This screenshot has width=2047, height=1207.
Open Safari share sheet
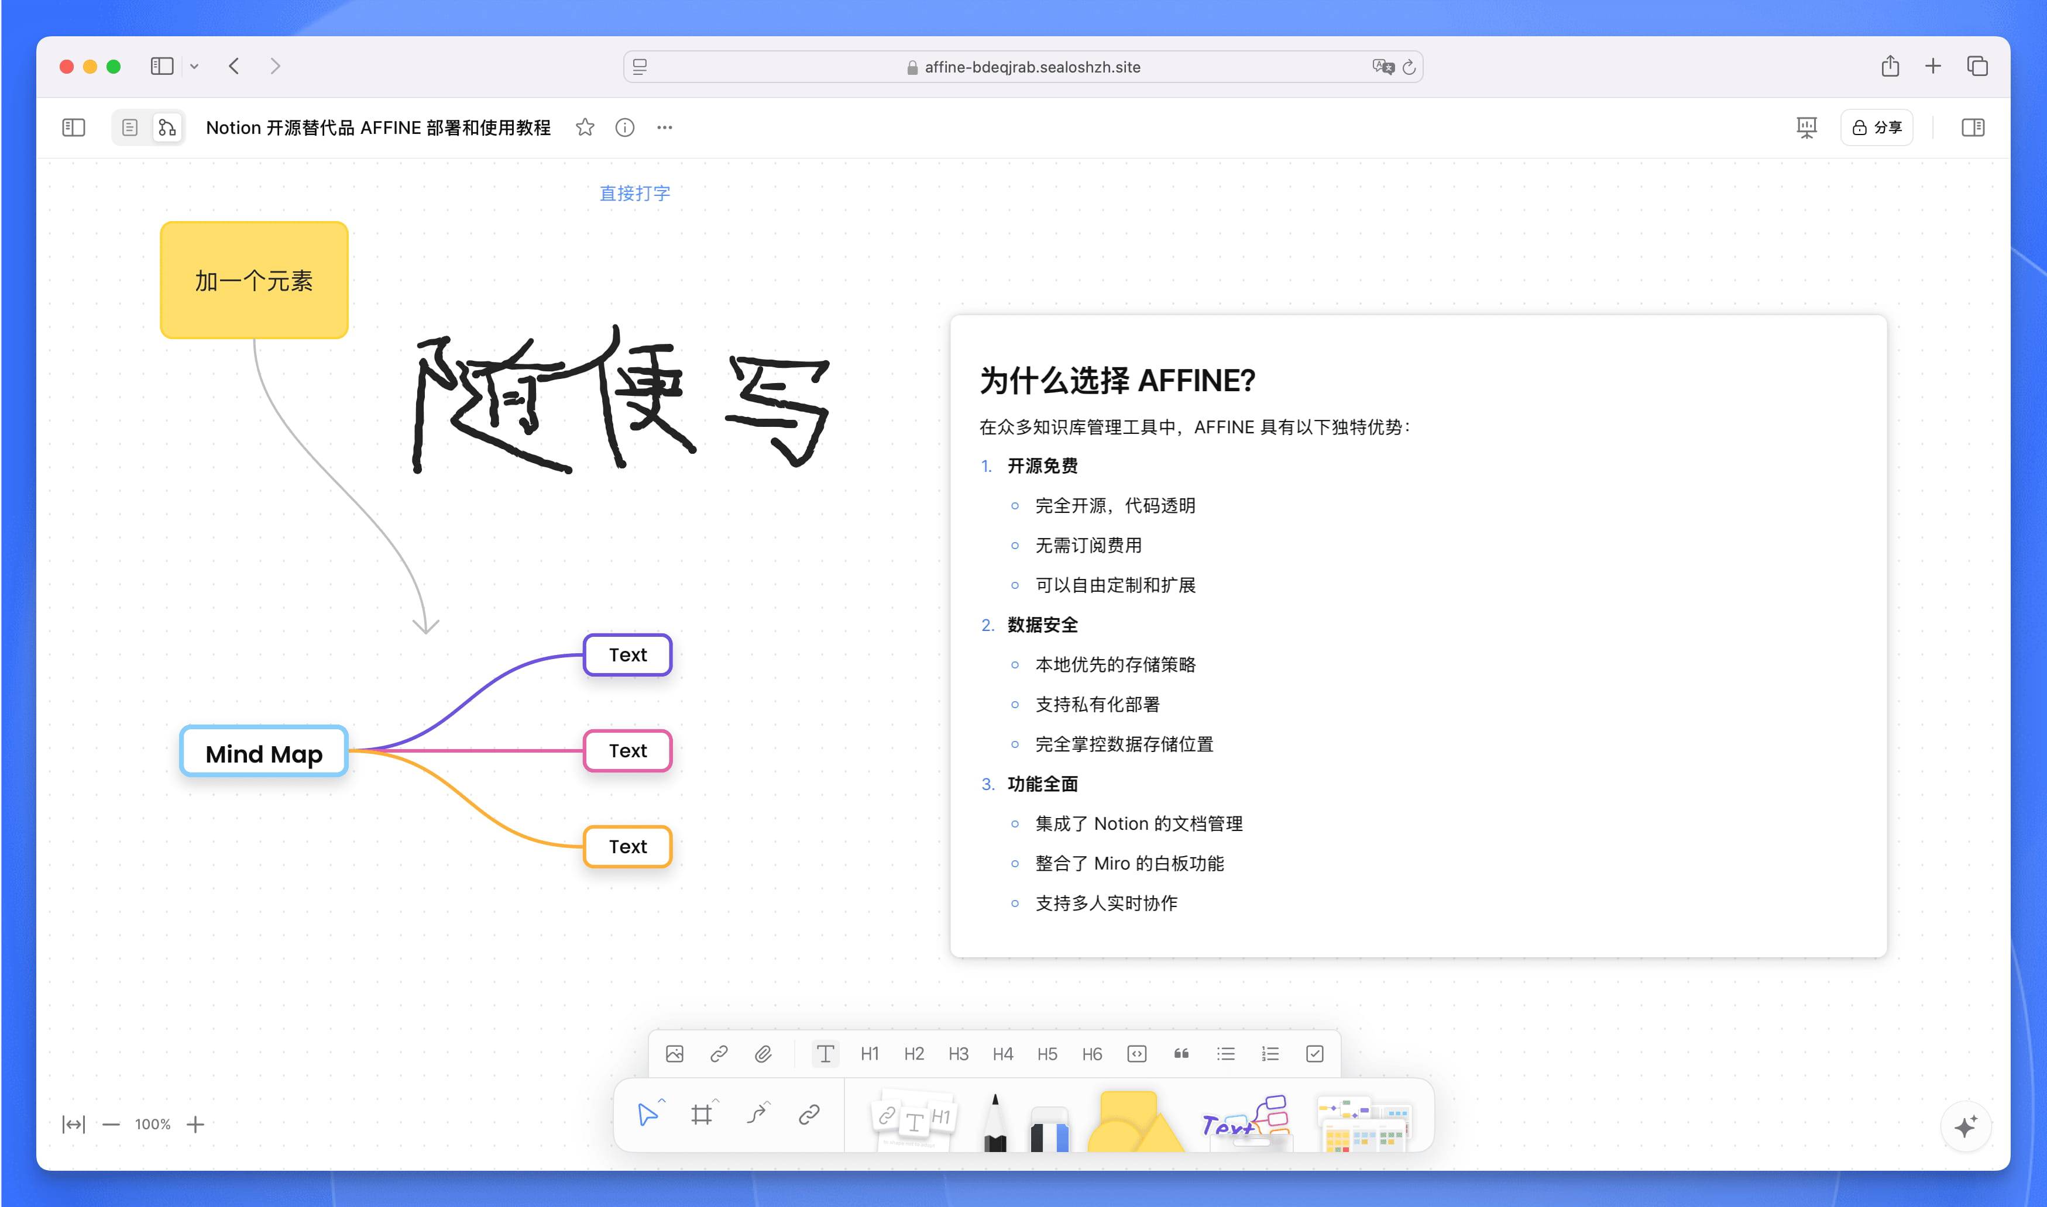1891,66
